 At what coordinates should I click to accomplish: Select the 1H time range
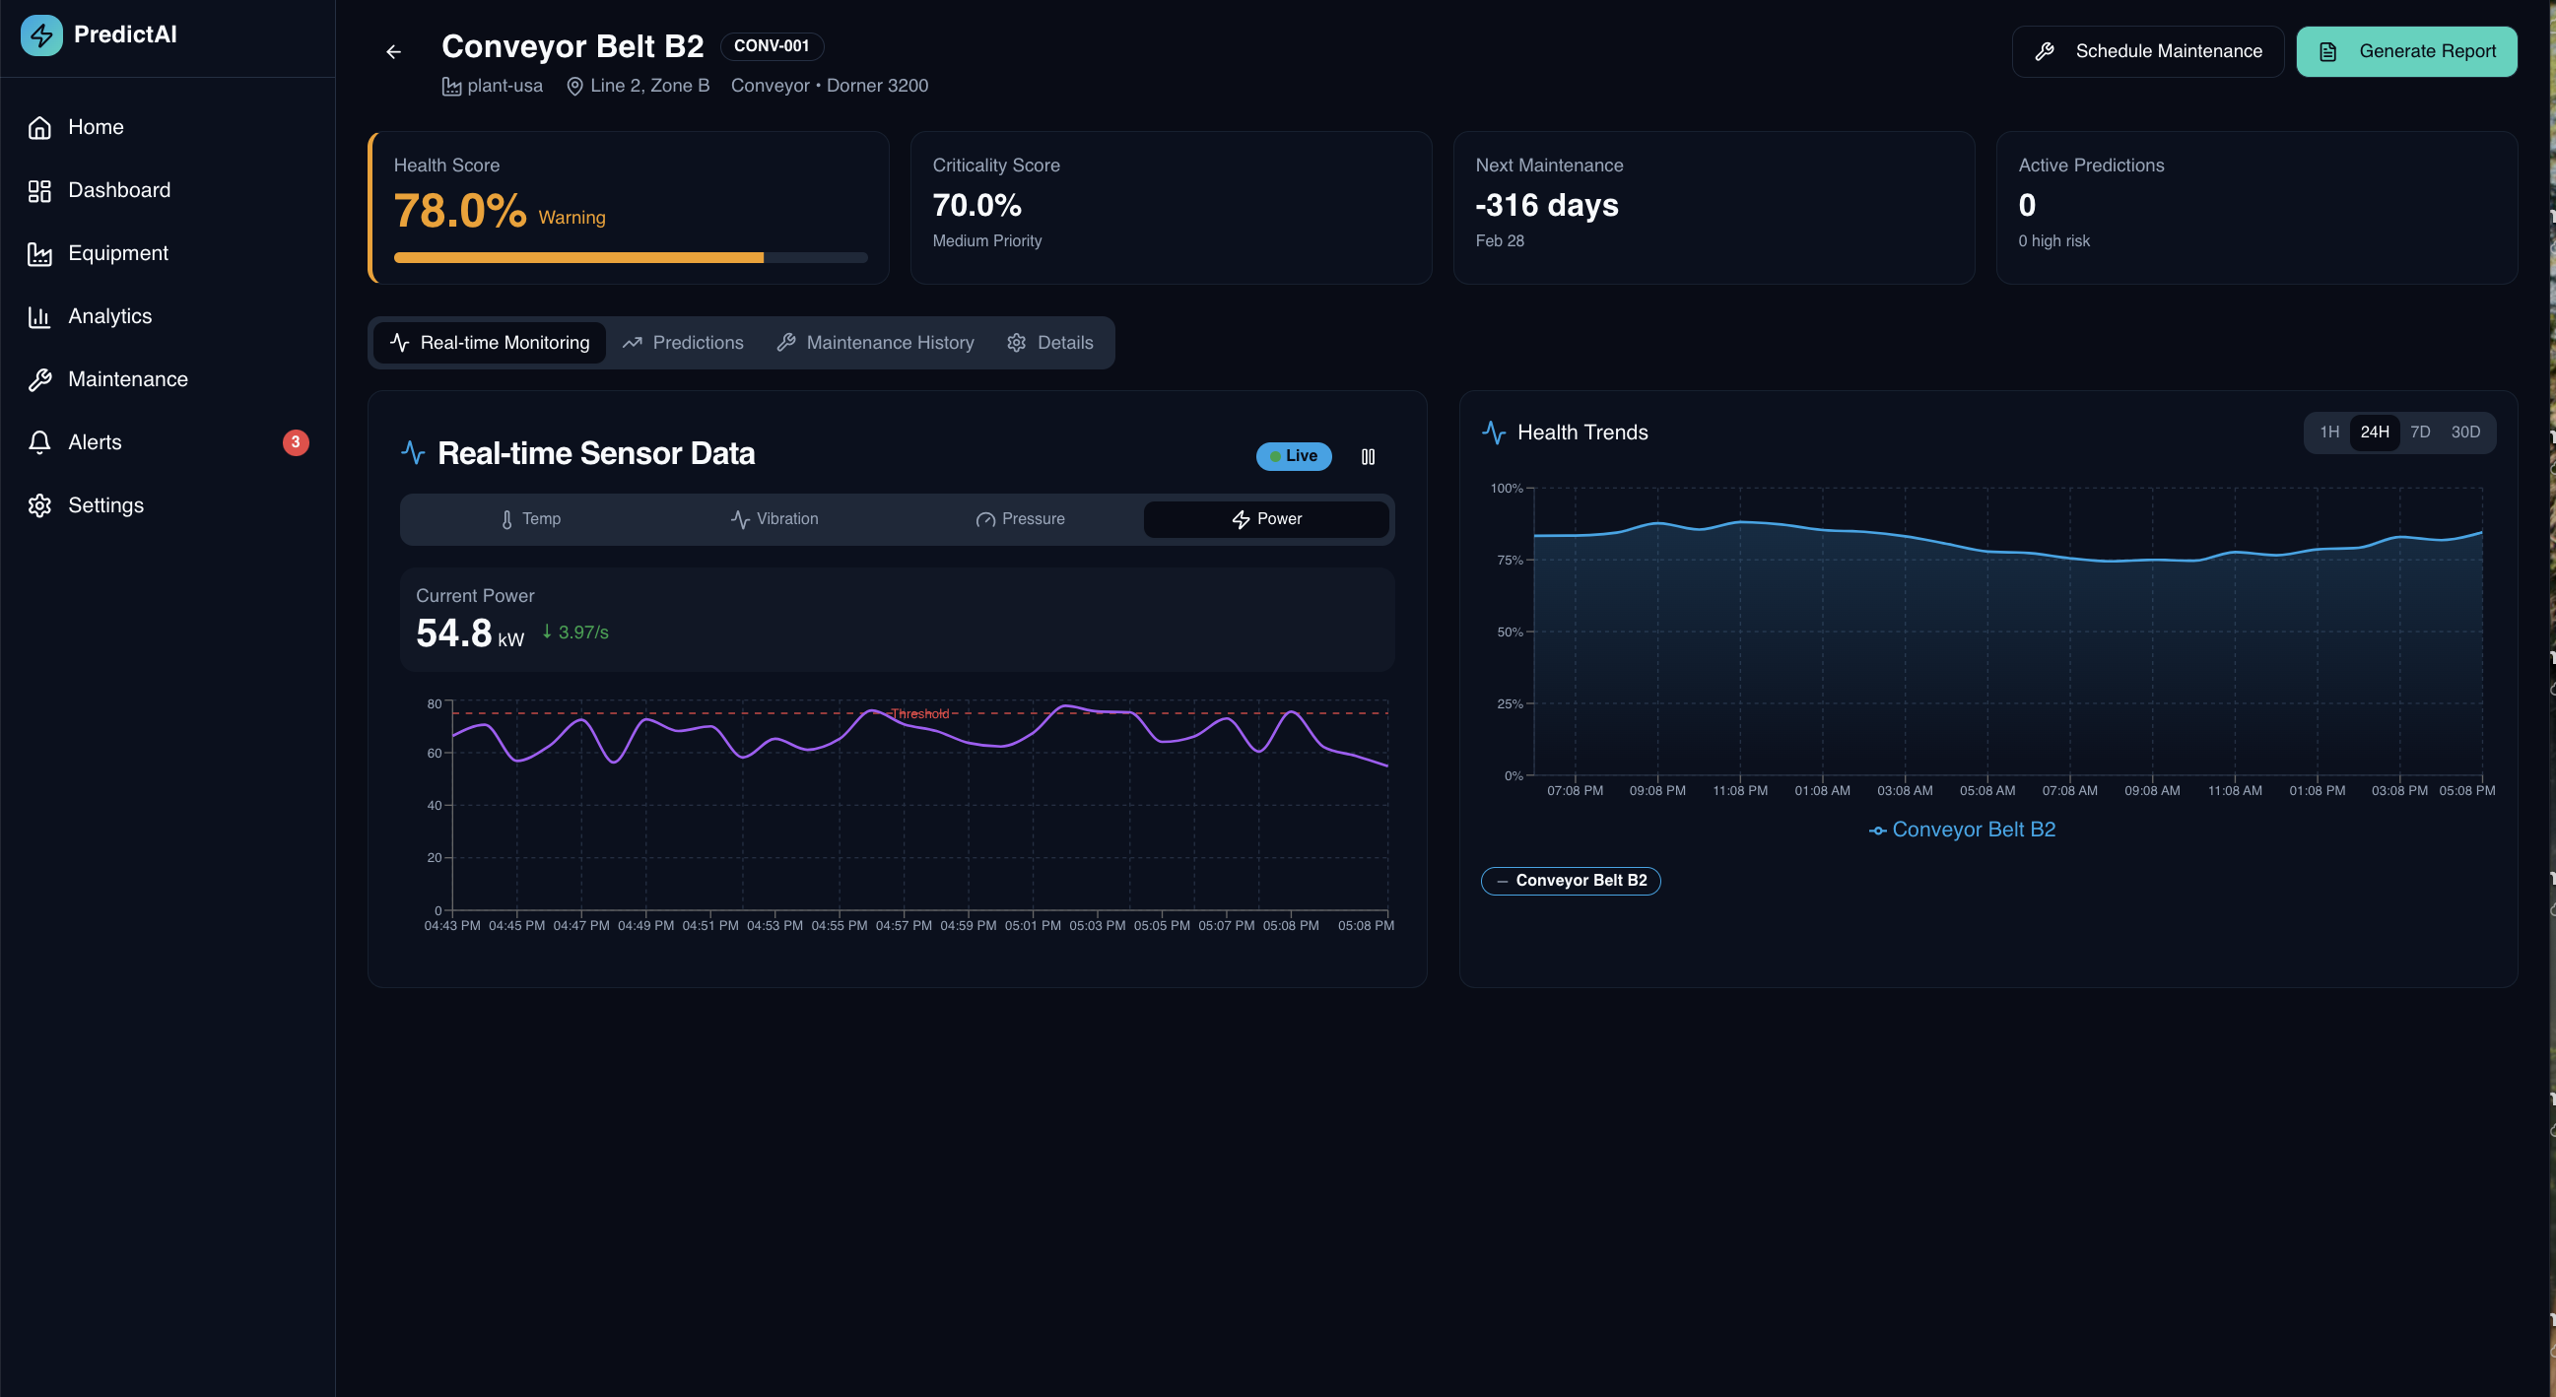[2328, 432]
